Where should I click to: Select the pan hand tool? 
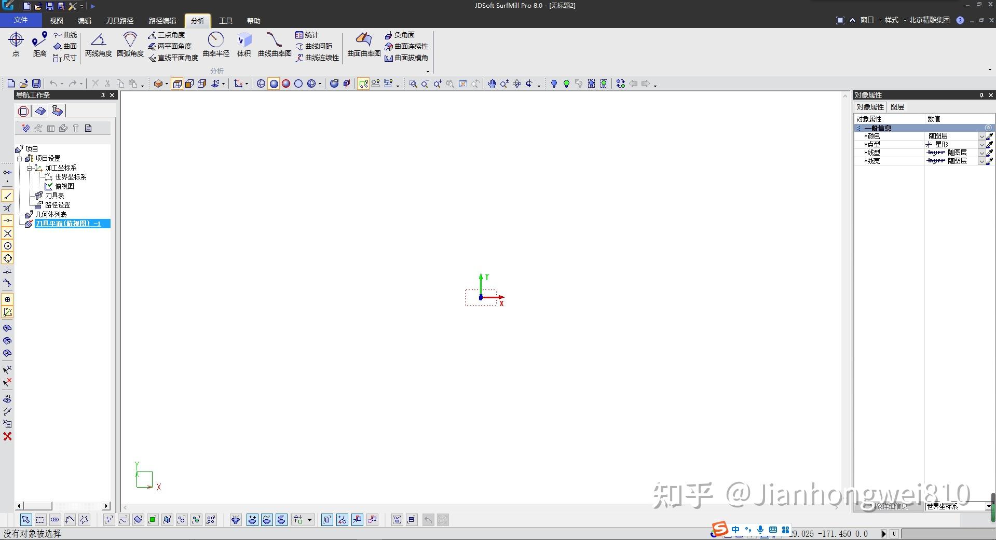click(492, 84)
